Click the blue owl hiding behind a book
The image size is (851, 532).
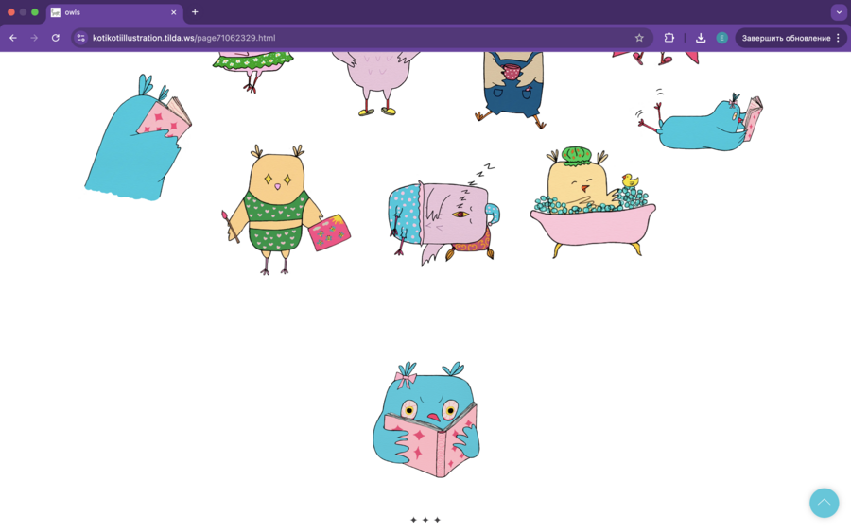[138, 139]
